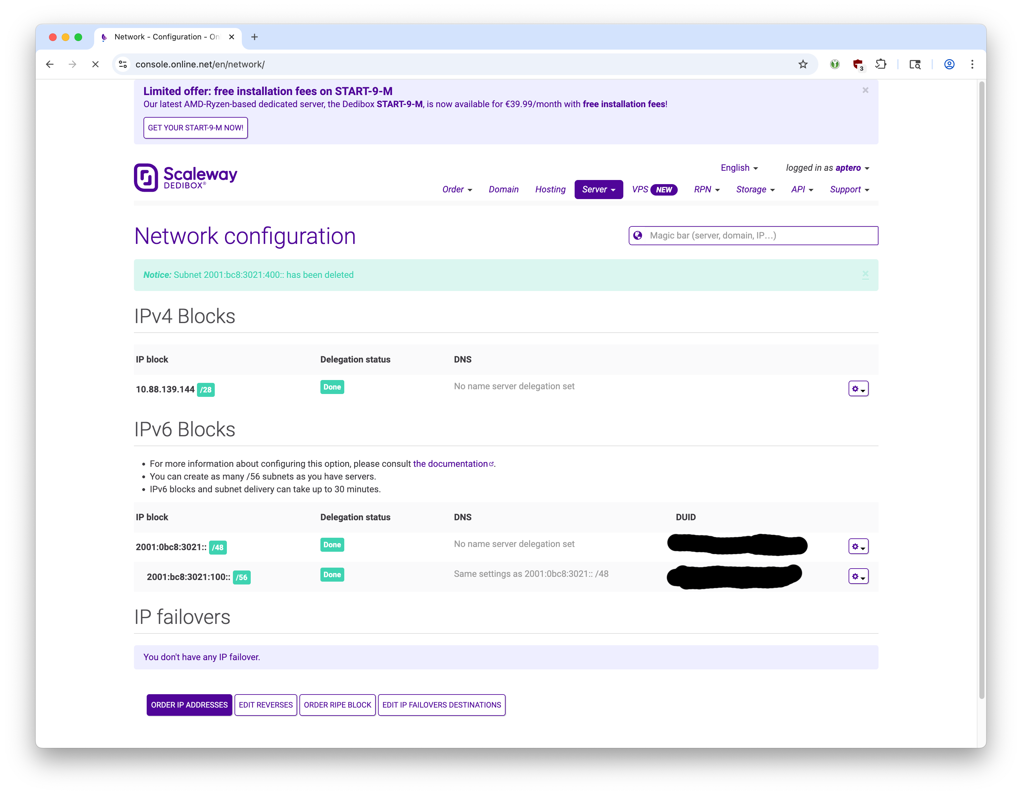Click the EDIT REVERSES button
This screenshot has width=1022, height=795.
pos(265,705)
